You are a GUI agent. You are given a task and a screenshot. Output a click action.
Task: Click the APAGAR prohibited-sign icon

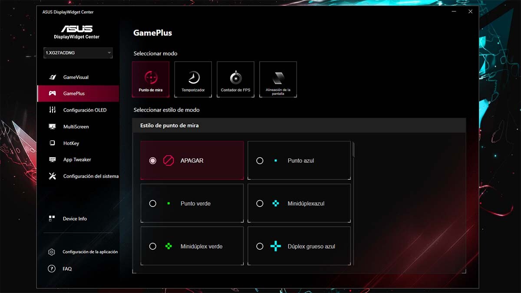(168, 161)
